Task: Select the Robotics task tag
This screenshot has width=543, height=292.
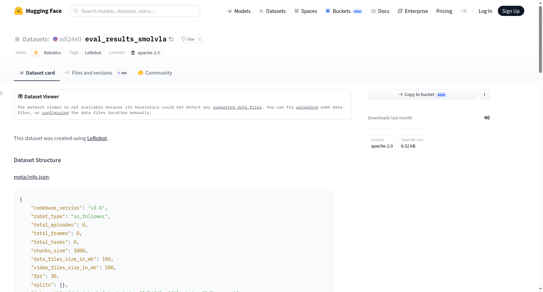Action: click(x=47, y=53)
